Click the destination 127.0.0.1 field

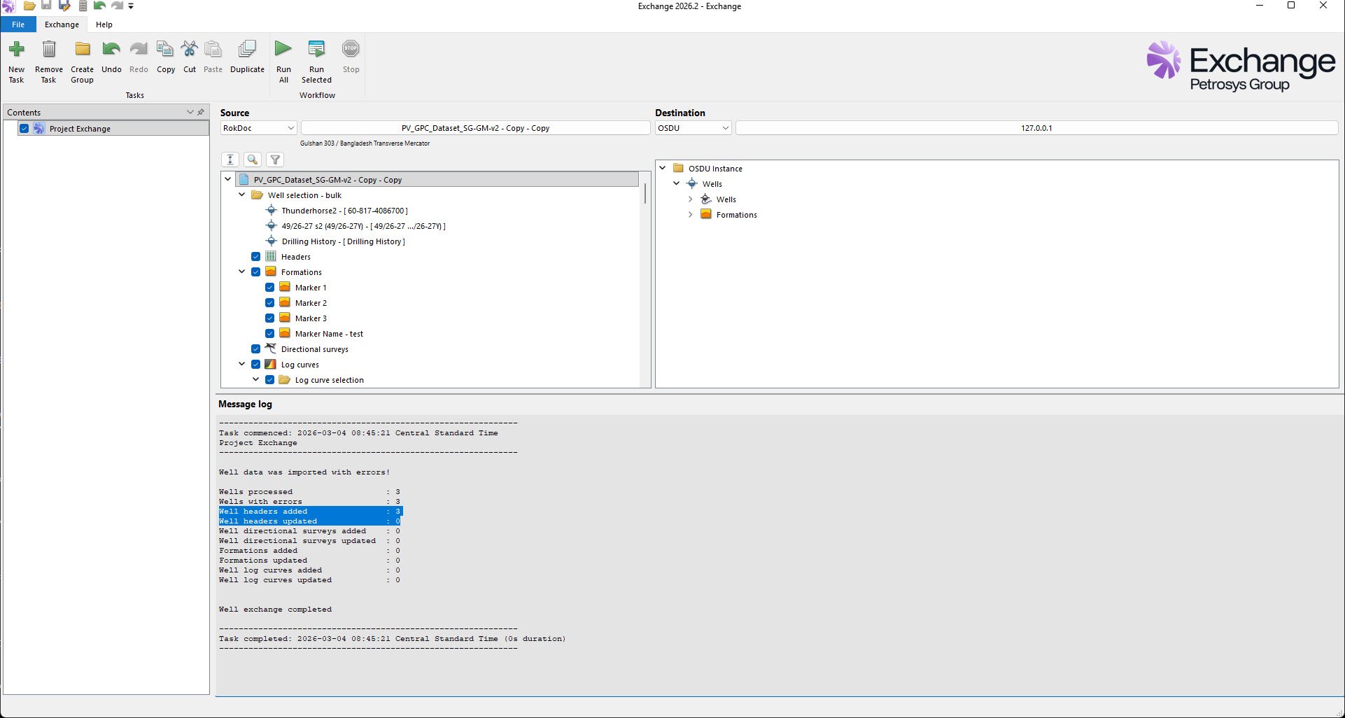point(1036,128)
